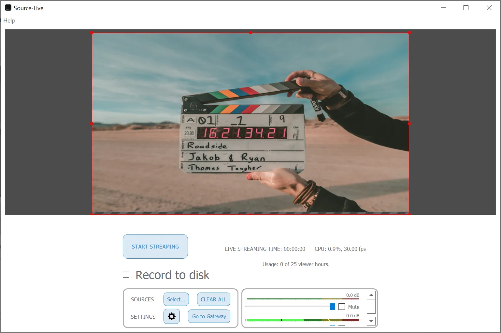Enable the Mute checkbox
The width and height of the screenshot is (501, 333).
[342, 307]
